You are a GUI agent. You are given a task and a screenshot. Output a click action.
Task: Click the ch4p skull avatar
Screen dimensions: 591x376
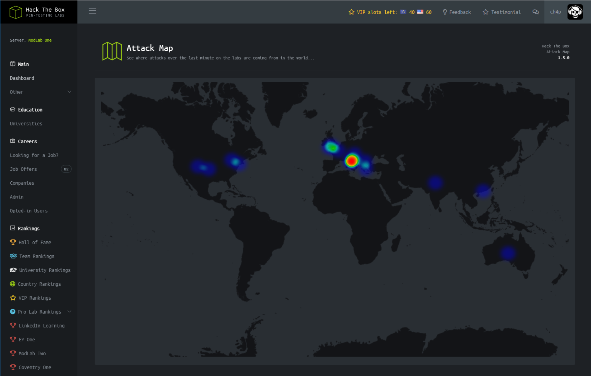pos(575,12)
